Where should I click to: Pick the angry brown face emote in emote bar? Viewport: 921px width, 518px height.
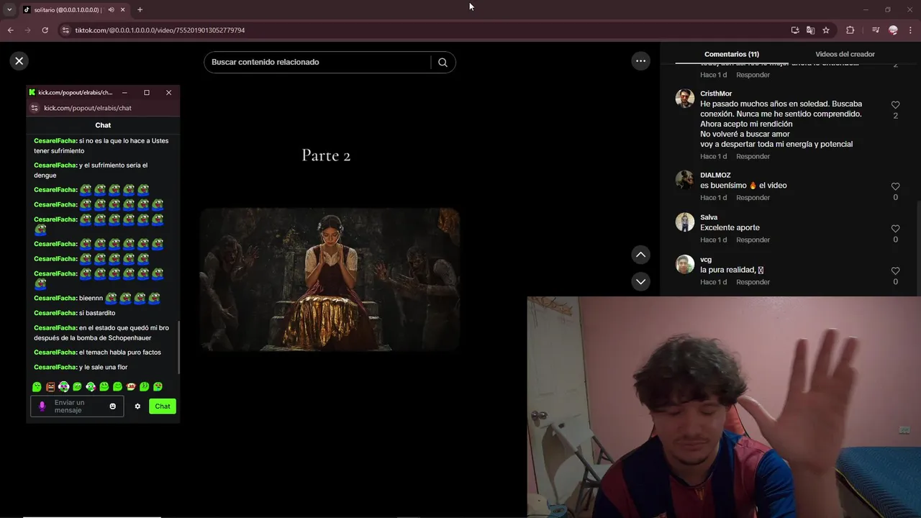(x=50, y=387)
